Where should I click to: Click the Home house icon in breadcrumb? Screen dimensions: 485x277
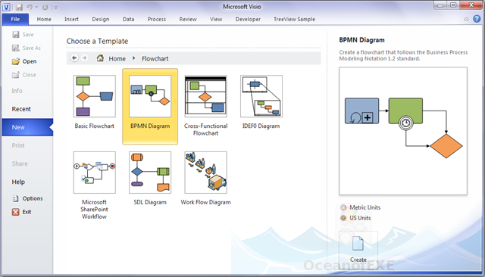[100, 58]
